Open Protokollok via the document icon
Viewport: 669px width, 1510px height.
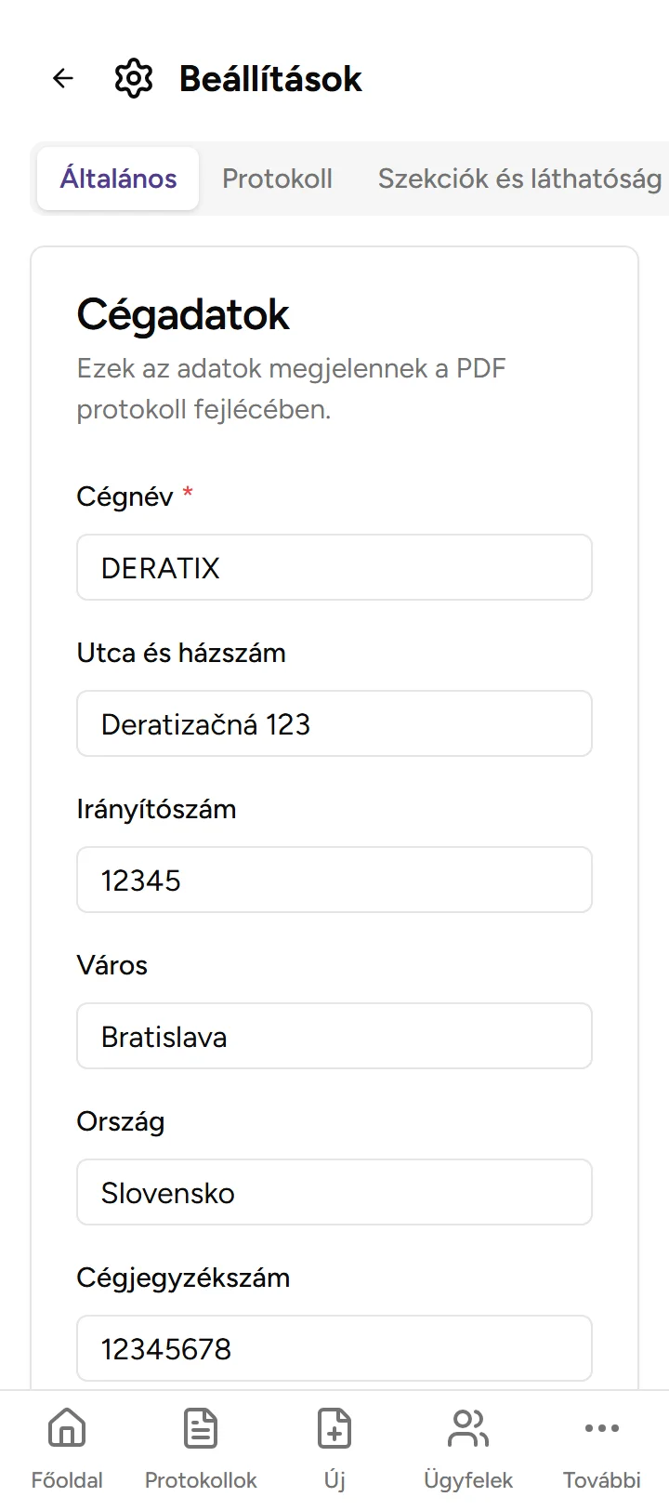pyautogui.click(x=201, y=1429)
